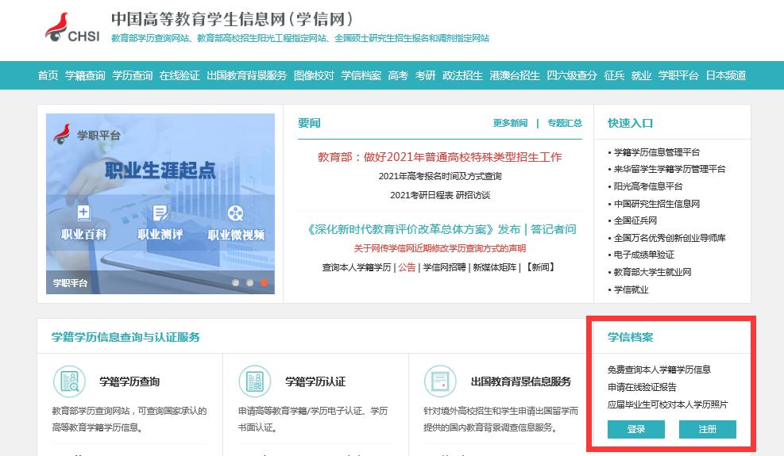
Task: Click the 学籍学历认证 service icon
Action: [254, 381]
